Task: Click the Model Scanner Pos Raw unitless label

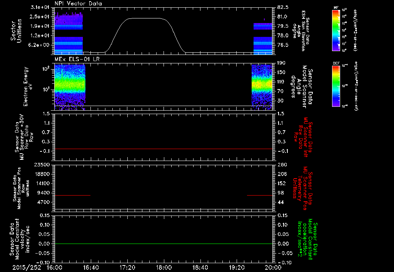Action: point(21,188)
